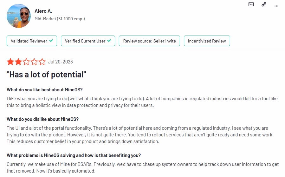The height and width of the screenshot is (177, 285).
Task: Click the Verified Current User checkmark
Action: (109, 41)
